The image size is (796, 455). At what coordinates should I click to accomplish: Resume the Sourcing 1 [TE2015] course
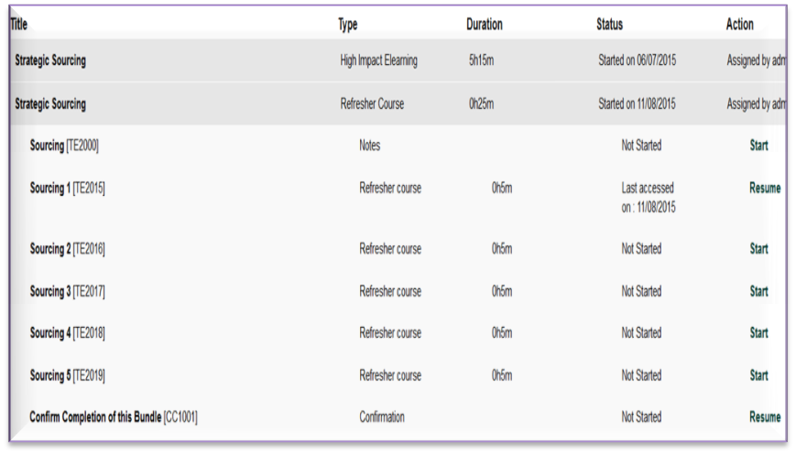coord(765,188)
